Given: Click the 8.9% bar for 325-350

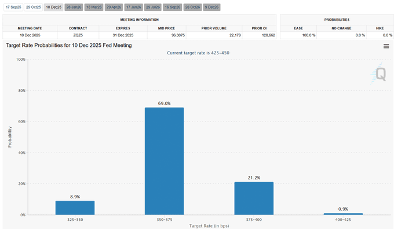Looking at the screenshot, I should pyautogui.click(x=75, y=208).
